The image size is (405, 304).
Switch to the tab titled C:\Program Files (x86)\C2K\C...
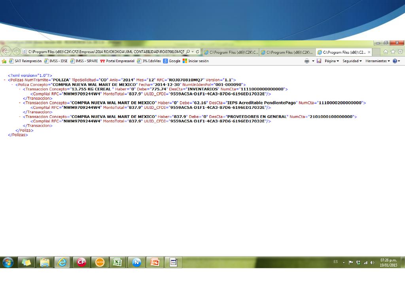click(x=231, y=52)
